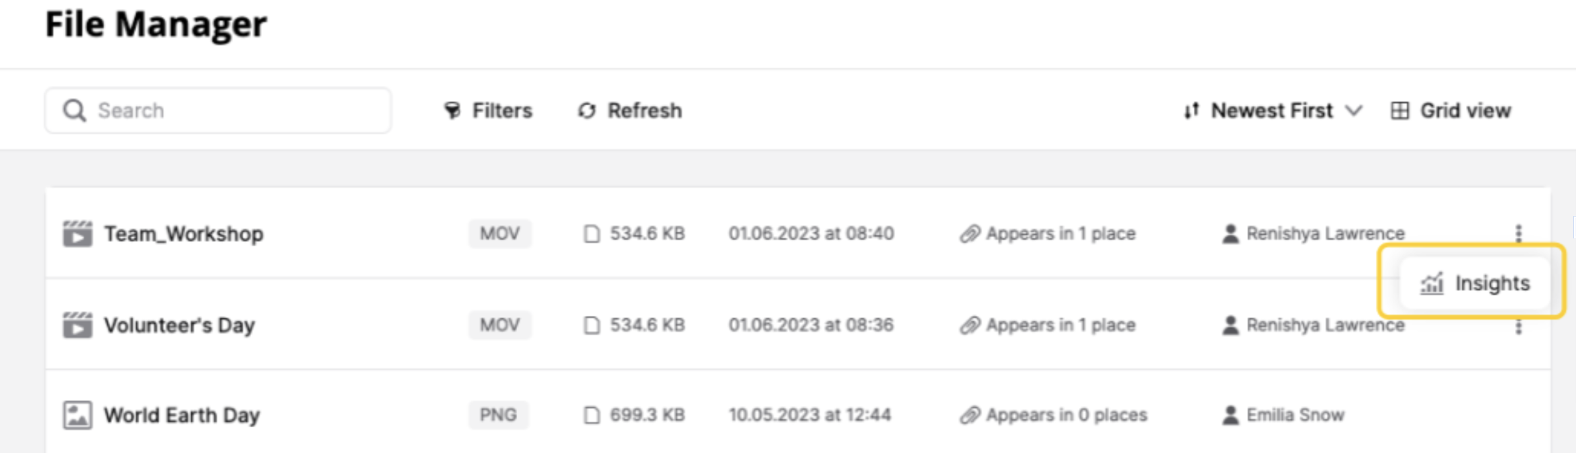Image resolution: width=1576 pixels, height=453 pixels.
Task: Click the Filters button
Action: [x=488, y=111]
